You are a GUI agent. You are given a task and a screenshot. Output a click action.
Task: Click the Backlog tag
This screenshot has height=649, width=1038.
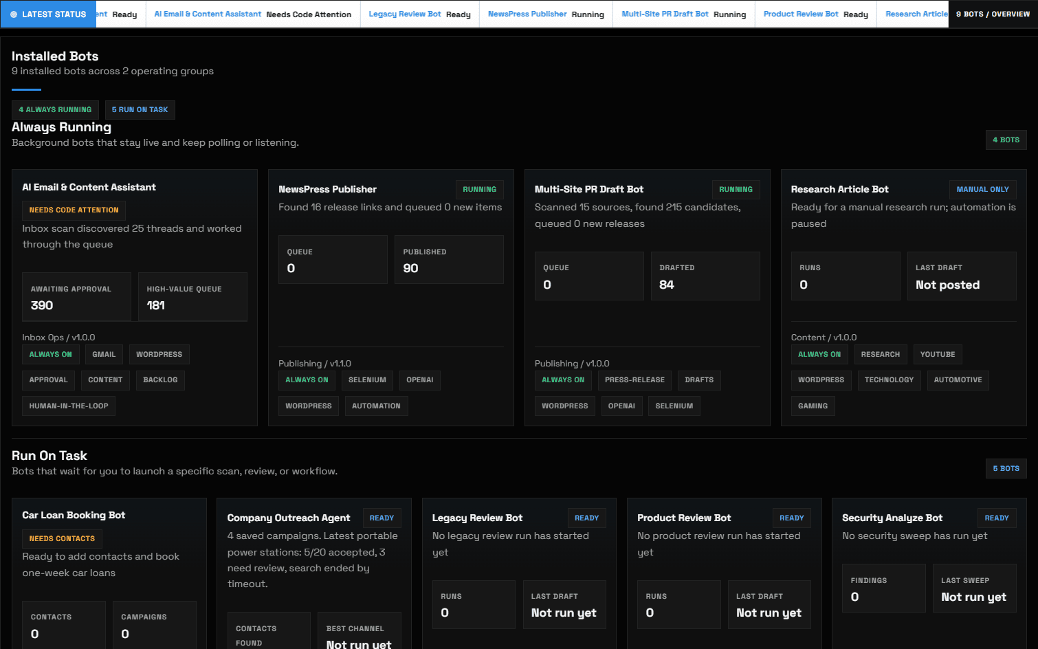160,380
